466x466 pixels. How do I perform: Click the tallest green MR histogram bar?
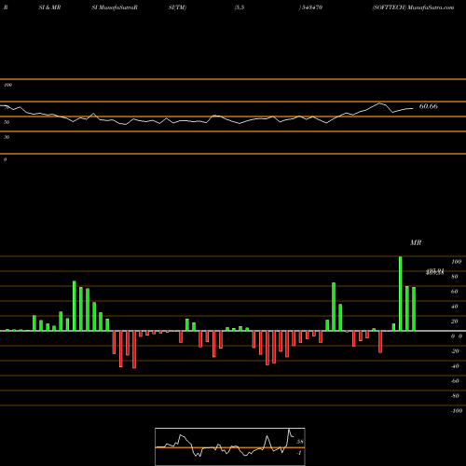point(401,294)
